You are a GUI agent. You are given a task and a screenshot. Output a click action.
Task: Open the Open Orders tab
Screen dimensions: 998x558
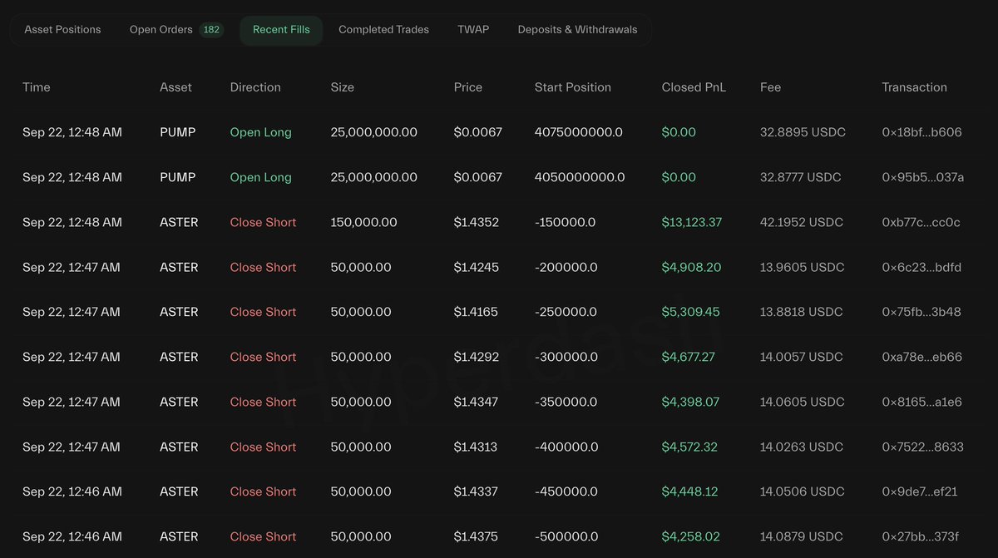pyautogui.click(x=161, y=30)
